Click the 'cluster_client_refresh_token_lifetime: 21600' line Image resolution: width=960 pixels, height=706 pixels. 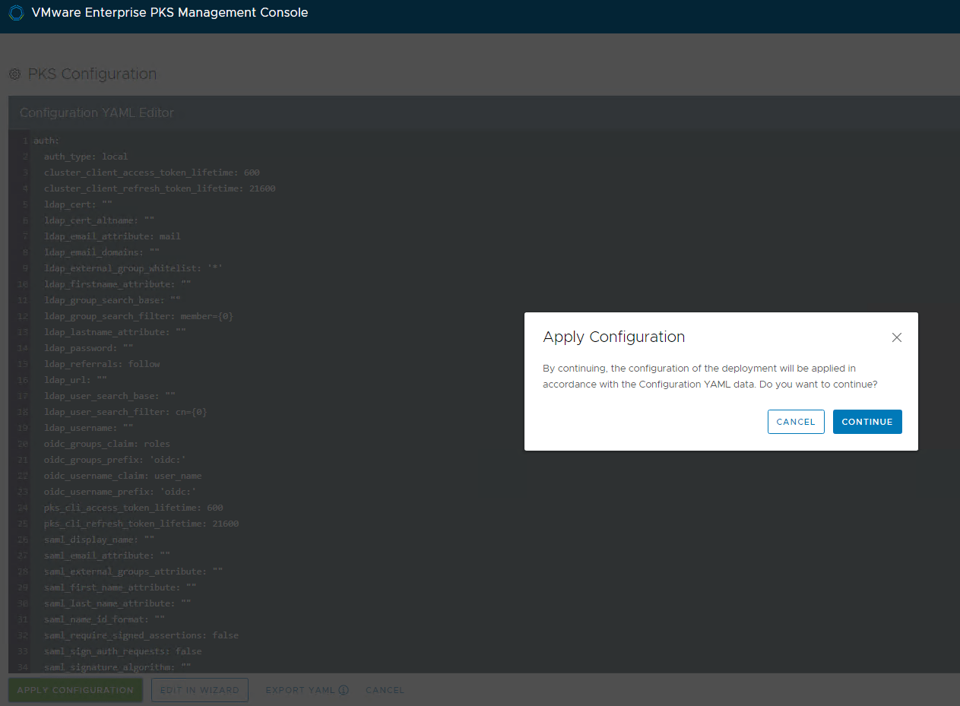click(160, 188)
